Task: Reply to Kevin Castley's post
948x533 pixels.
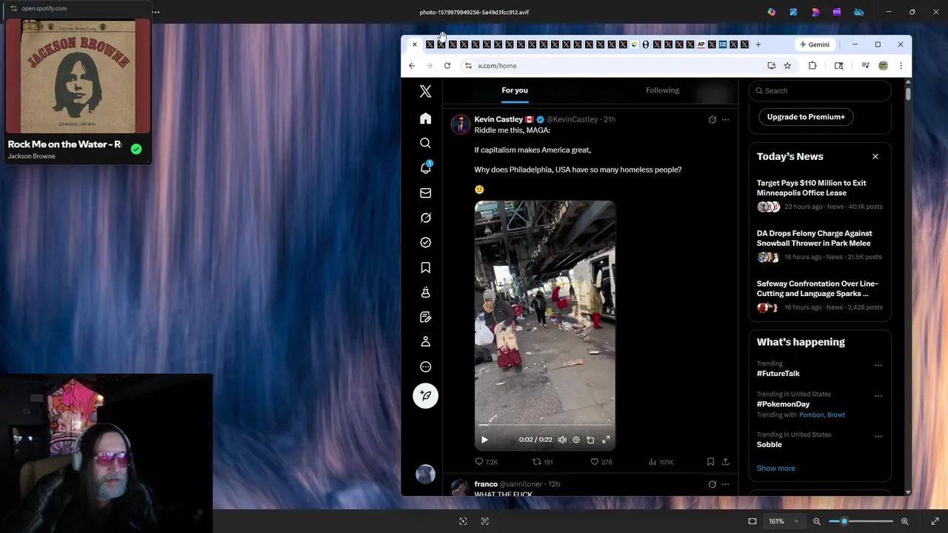Action: [x=486, y=462]
